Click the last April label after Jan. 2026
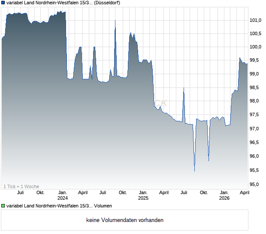 coord(244,192)
